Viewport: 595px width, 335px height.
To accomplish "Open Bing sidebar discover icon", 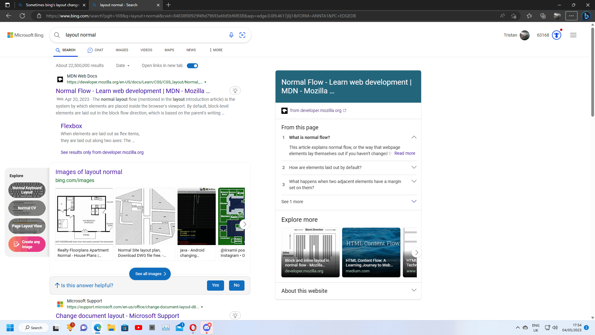I will click(x=586, y=16).
